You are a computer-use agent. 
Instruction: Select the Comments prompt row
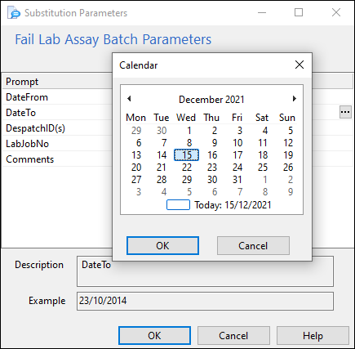58,159
